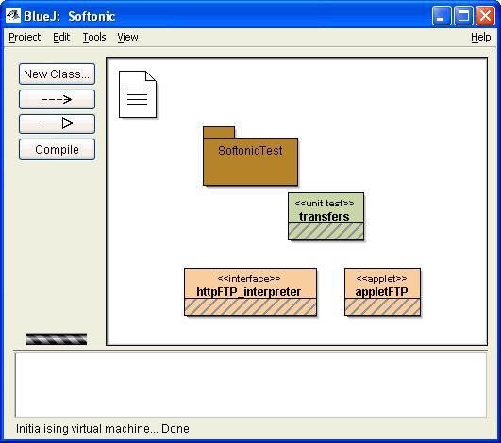Screen dimensions: 501x443
Task: Click the hatched area of appletFTP class
Action: (382, 306)
